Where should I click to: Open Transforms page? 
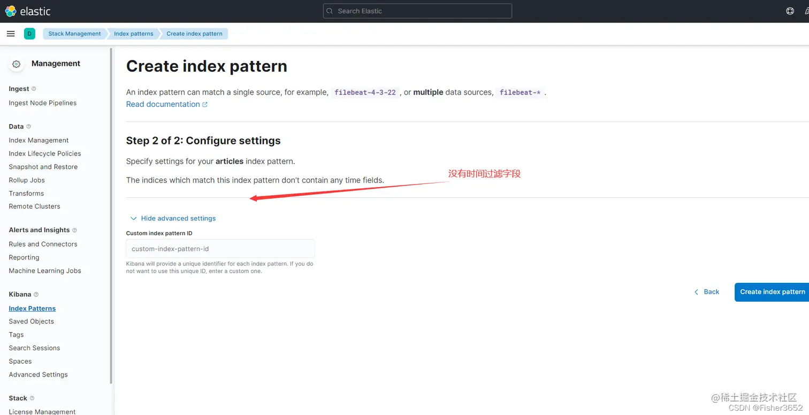26,194
